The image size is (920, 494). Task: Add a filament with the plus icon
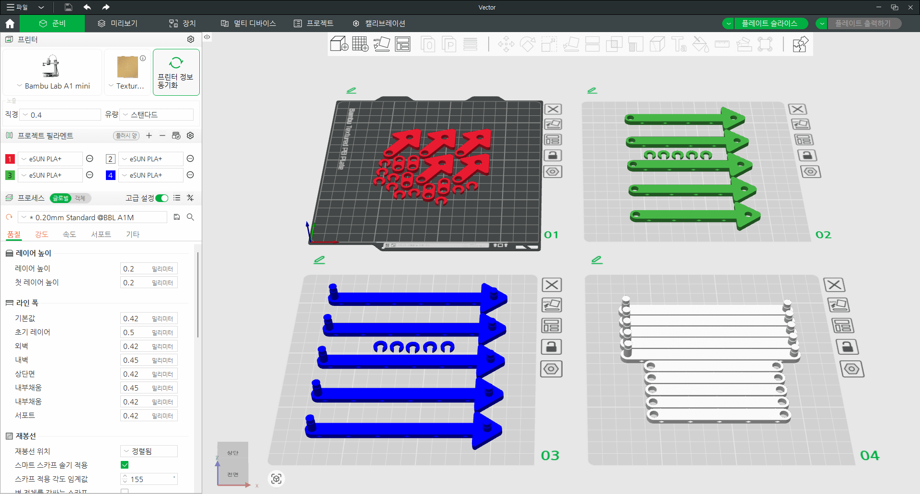pyautogui.click(x=149, y=135)
